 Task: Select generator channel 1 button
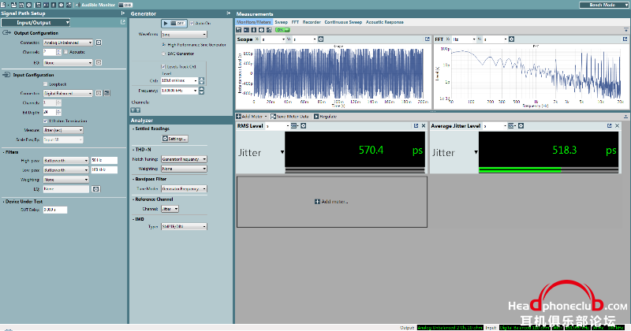click(133, 110)
